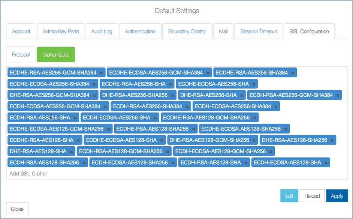Remove the ECDH-RSA-AES128-SHA256 cipher tag
The image size is (353, 219).
click(84, 163)
